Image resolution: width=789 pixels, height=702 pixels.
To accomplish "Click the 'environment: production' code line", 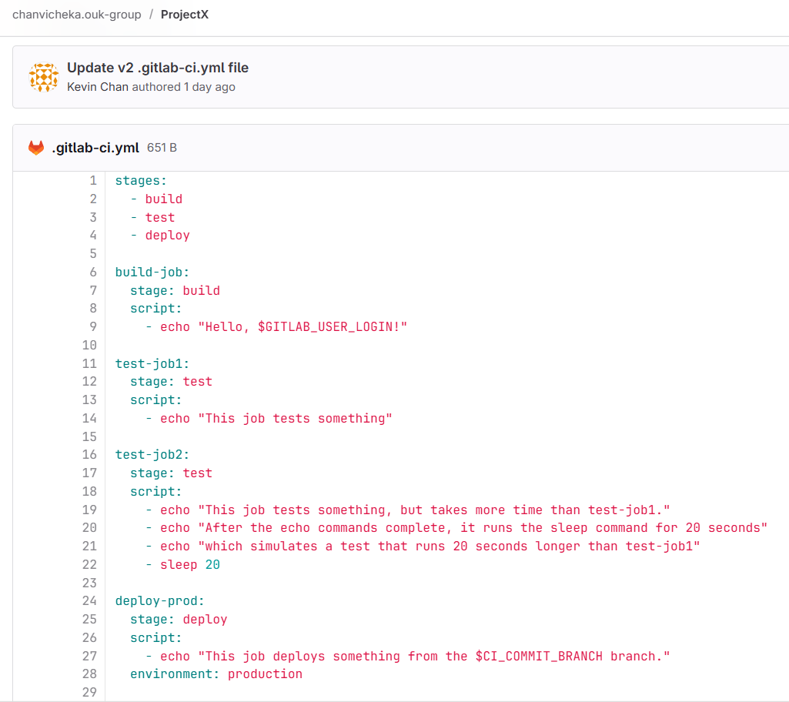I will point(216,674).
